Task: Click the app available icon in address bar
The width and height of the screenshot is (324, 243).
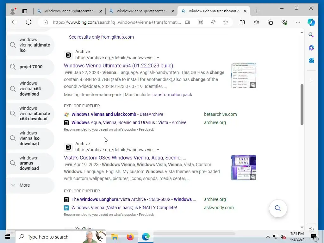Action: pyautogui.click(x=187, y=22)
